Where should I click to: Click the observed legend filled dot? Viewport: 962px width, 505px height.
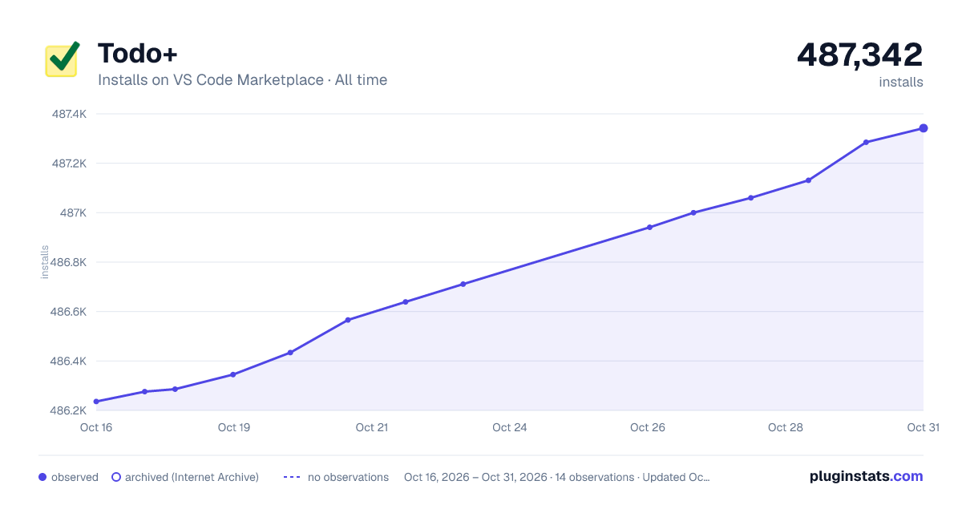click(42, 477)
